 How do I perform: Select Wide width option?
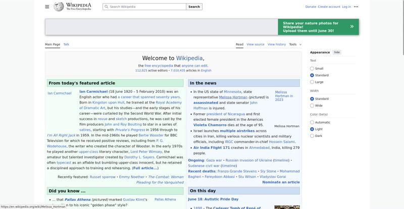click(x=312, y=106)
